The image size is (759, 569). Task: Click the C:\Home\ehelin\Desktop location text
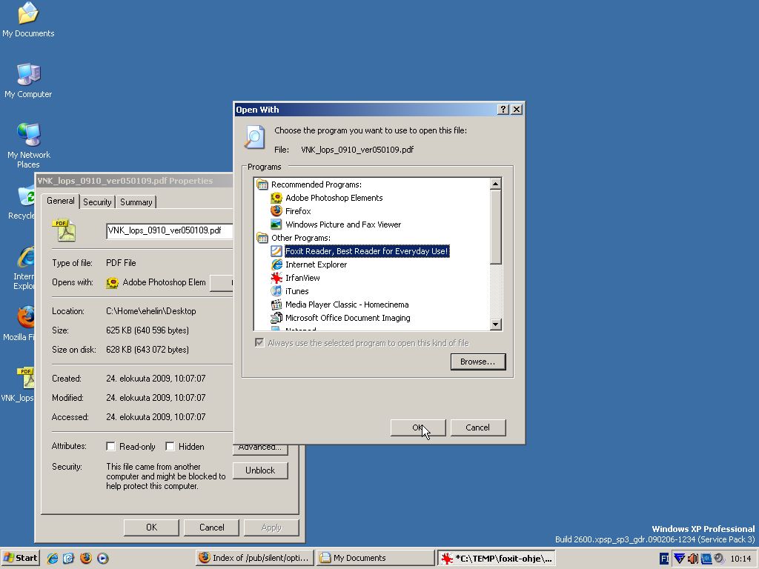pos(151,311)
